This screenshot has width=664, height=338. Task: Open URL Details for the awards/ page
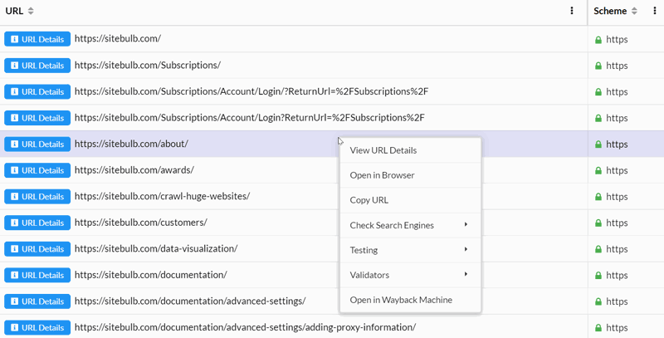click(x=37, y=170)
